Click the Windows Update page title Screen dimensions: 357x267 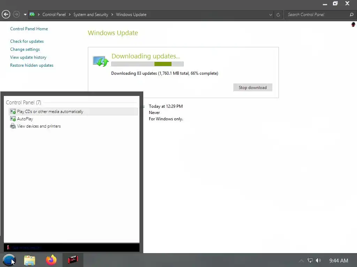click(113, 33)
